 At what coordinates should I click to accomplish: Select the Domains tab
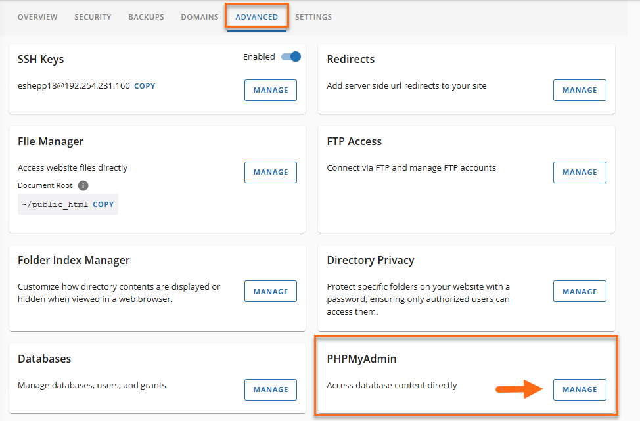tap(200, 17)
